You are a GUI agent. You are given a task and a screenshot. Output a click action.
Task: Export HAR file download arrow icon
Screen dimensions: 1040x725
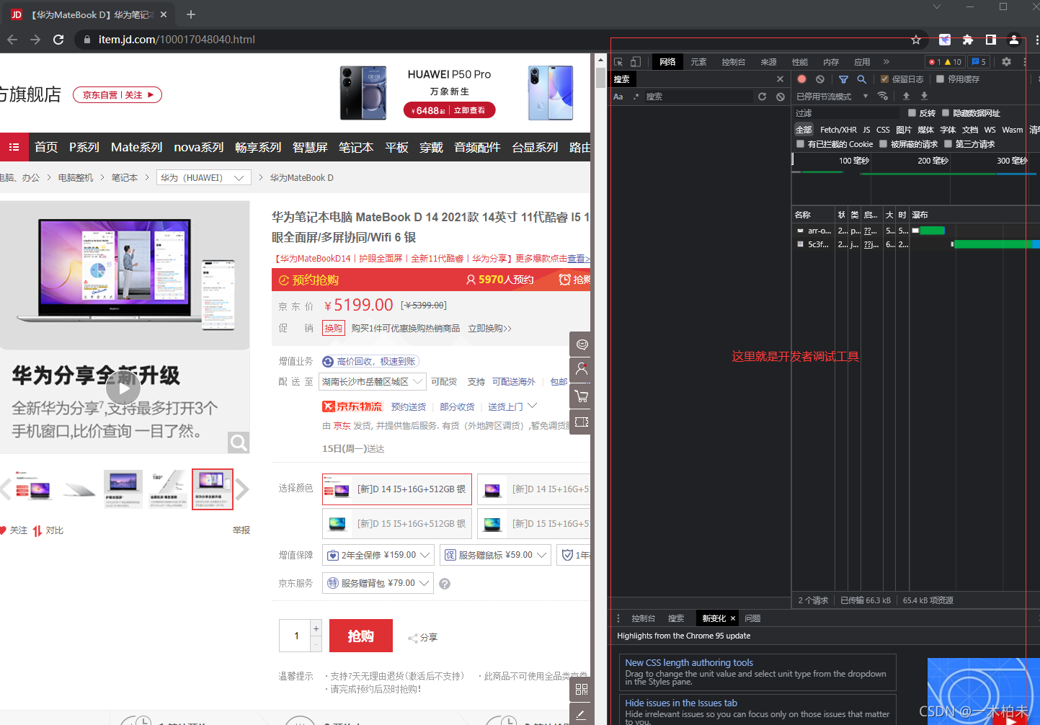924,96
